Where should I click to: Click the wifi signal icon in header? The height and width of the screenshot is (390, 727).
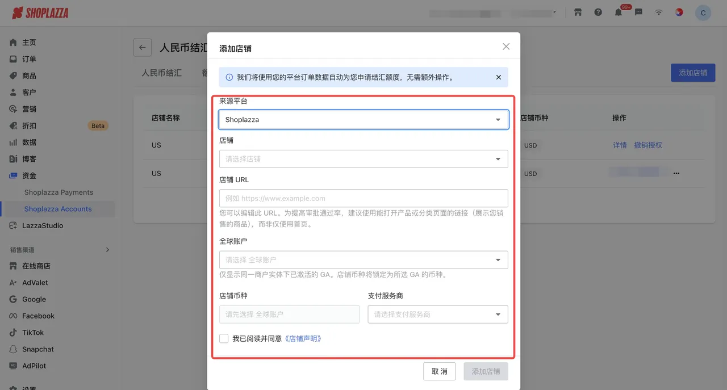659,12
